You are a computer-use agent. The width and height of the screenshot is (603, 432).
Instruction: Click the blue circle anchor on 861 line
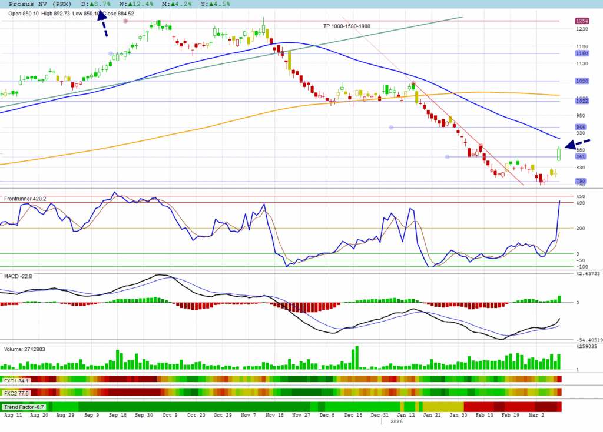pos(447,156)
